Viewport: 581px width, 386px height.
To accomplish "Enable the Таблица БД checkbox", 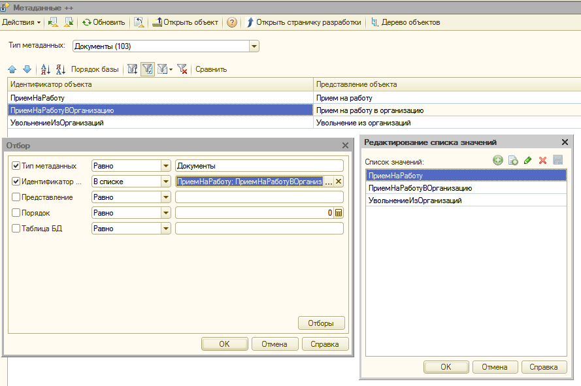I will [x=16, y=228].
